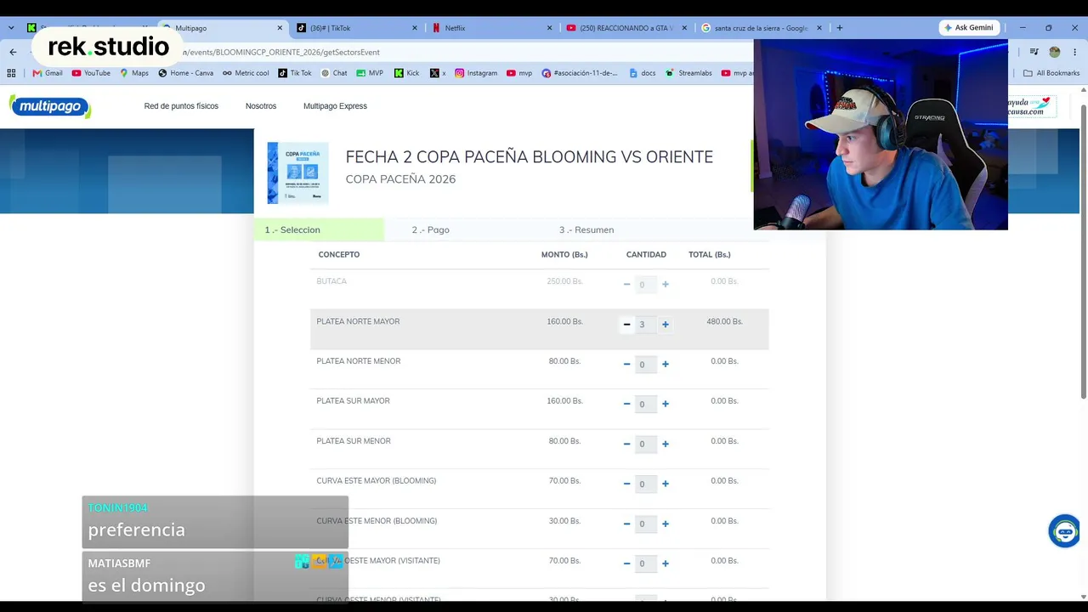
Task: Open the Chrome apps grid
Action: click(11, 73)
